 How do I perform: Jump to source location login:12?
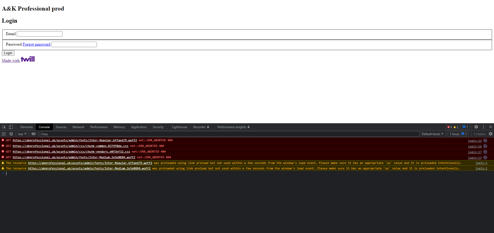tap(475, 141)
